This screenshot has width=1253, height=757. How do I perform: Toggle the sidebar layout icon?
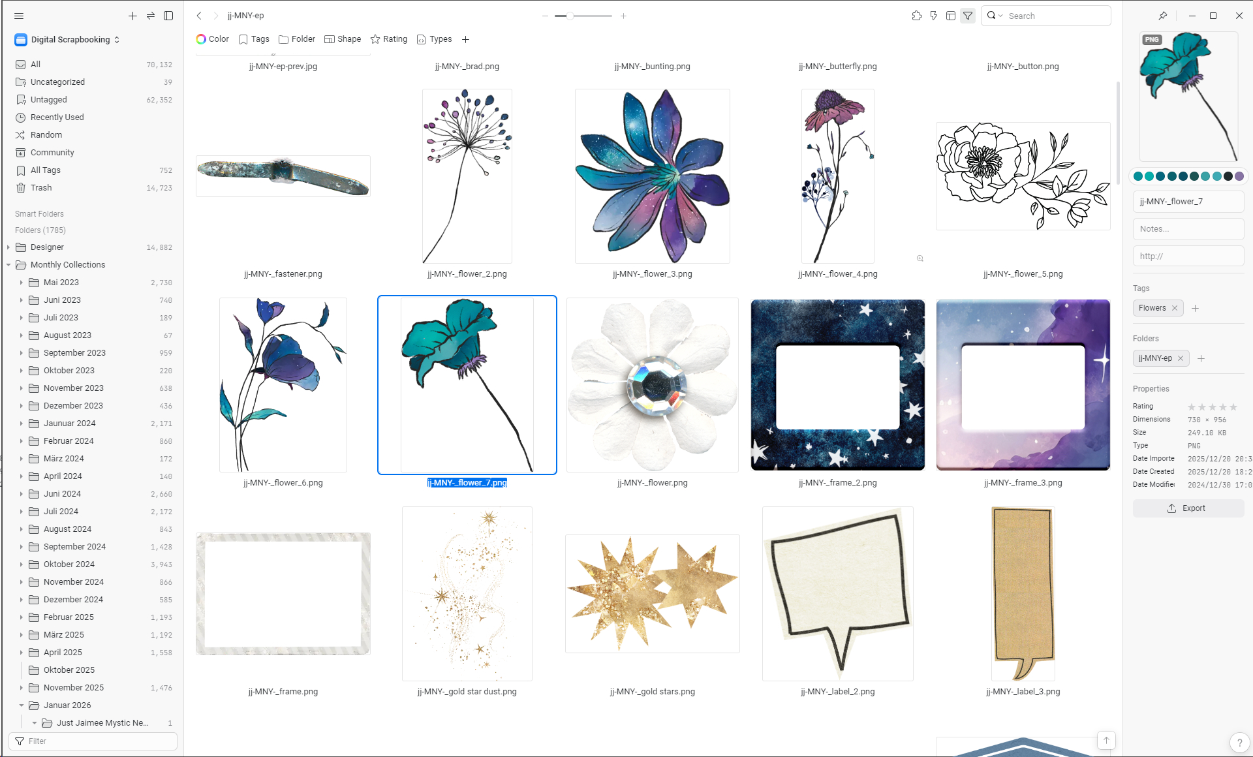point(168,16)
